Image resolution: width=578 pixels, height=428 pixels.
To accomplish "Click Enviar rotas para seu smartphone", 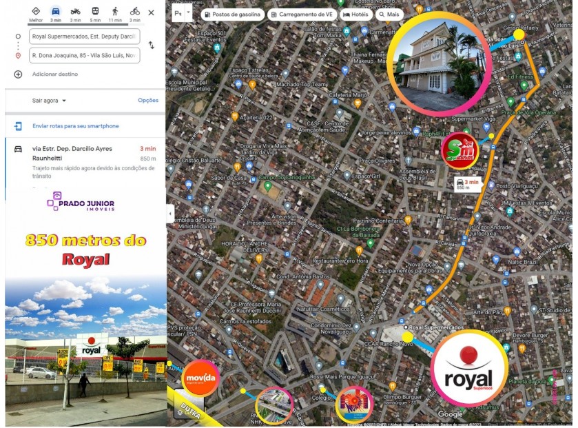I will [76, 126].
